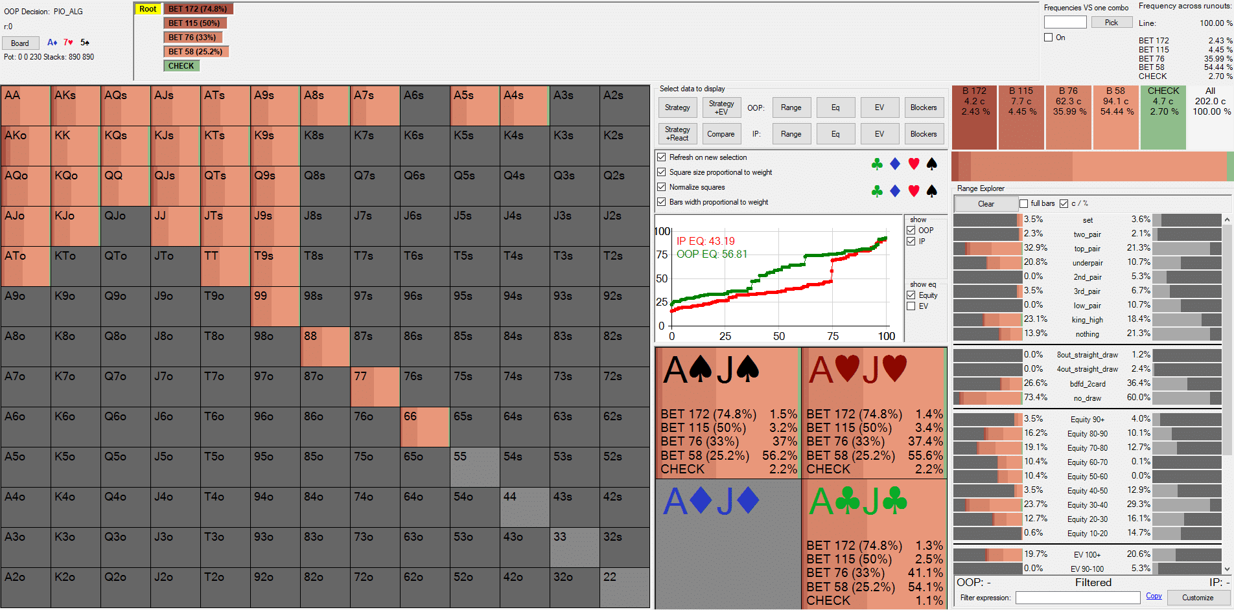Click the Copy link beside filter expression
The image size is (1234, 610).
click(1154, 596)
